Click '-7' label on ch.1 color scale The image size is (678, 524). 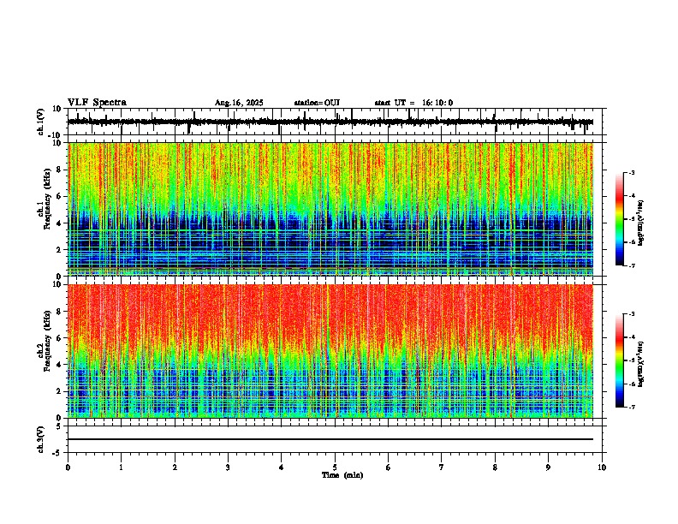coord(632,265)
